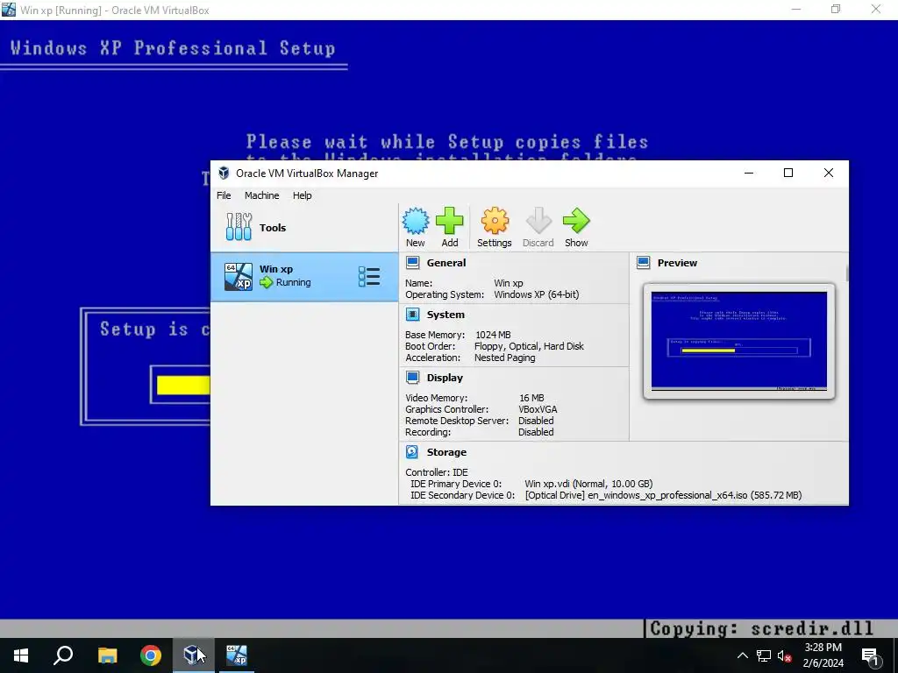This screenshot has height=673, width=898.
Task: Switch to Win xp VM taskbar icon
Action: click(x=237, y=655)
